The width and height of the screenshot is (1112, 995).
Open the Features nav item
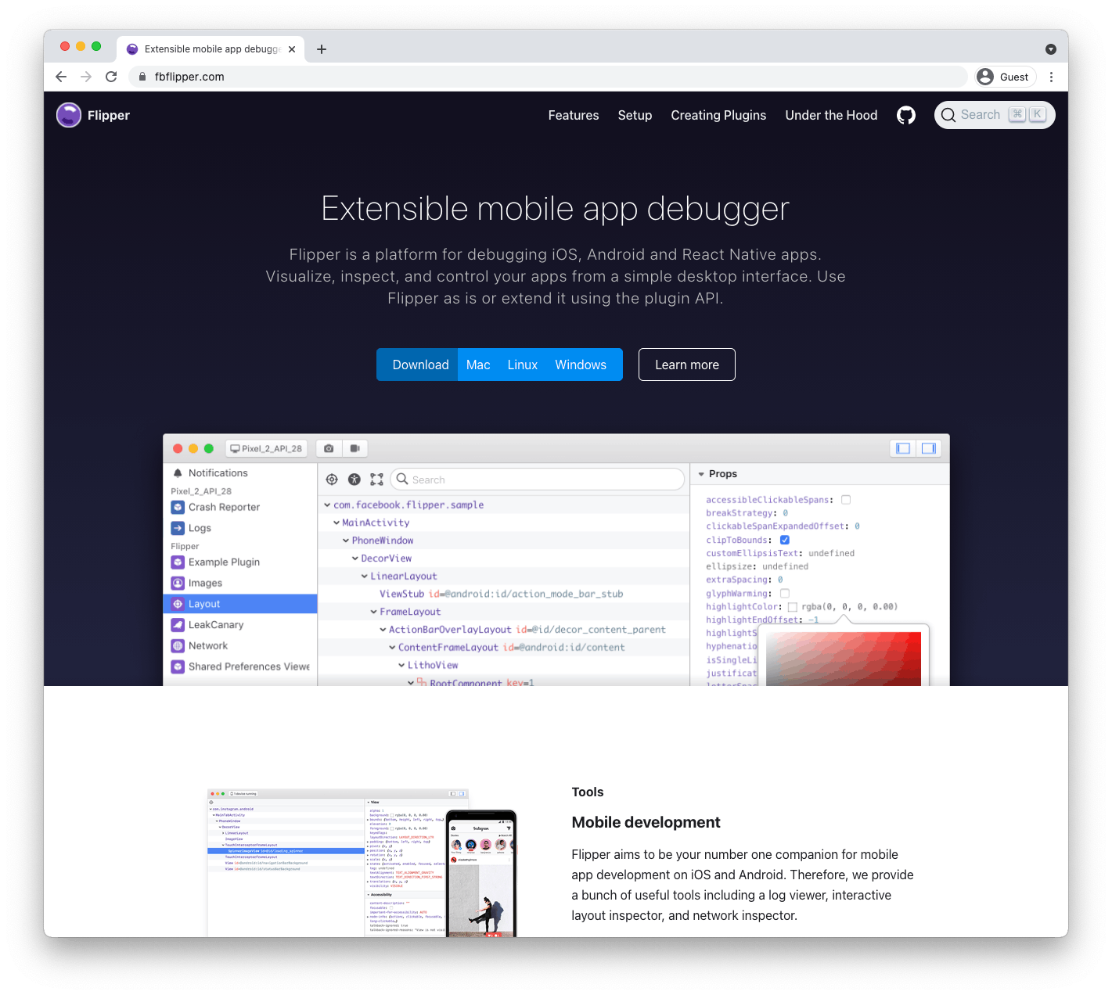click(x=574, y=115)
